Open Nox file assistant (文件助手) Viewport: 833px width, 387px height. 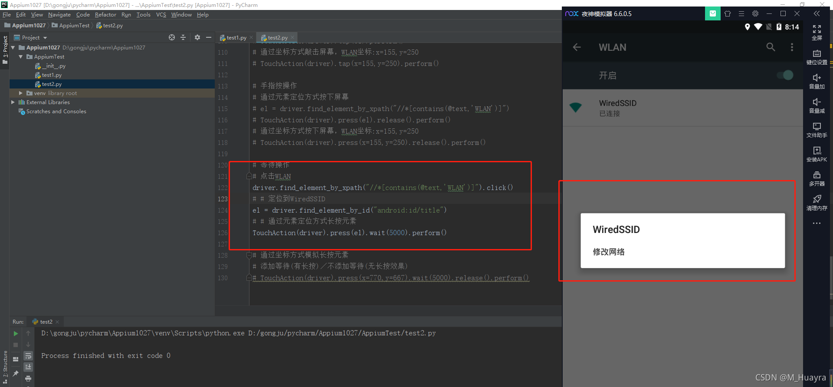click(817, 130)
